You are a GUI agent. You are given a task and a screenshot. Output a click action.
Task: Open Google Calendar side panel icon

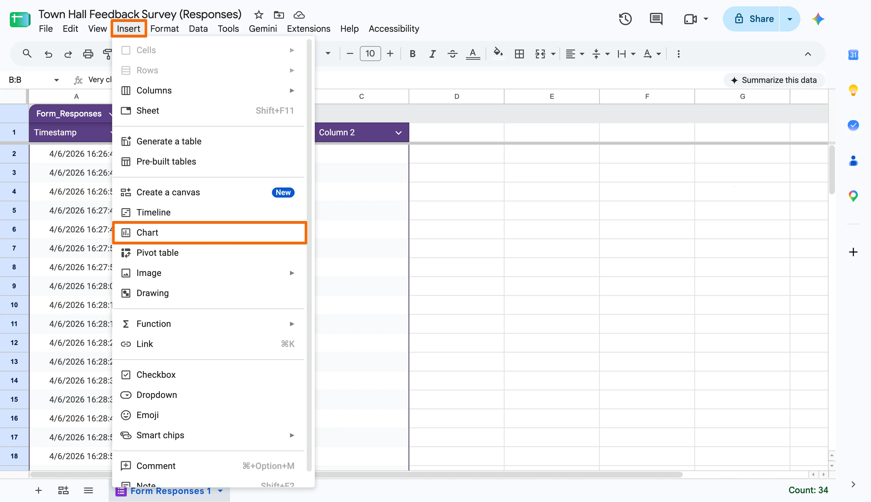click(x=853, y=55)
